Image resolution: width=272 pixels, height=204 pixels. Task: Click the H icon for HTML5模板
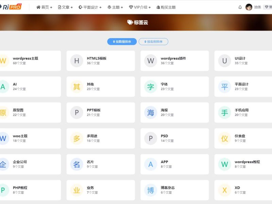76,61
